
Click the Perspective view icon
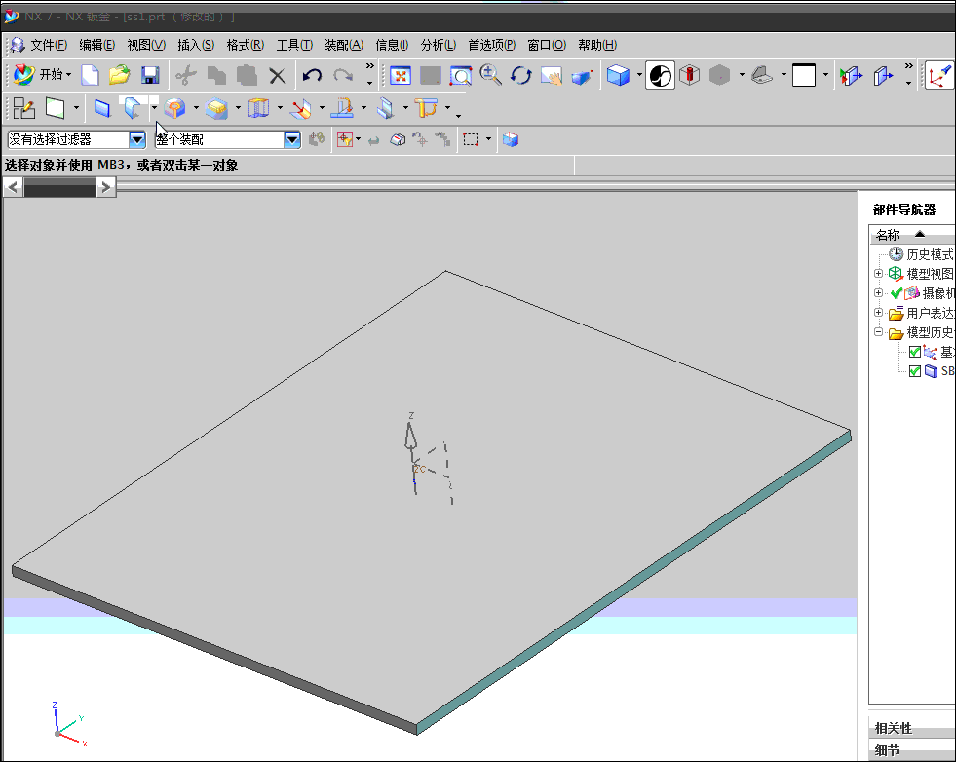tap(582, 77)
